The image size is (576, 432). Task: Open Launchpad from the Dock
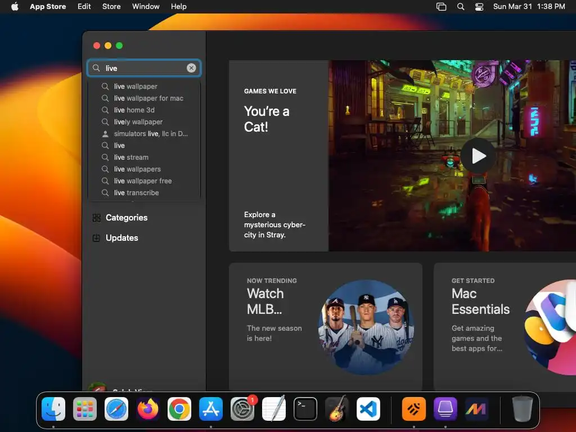85,409
